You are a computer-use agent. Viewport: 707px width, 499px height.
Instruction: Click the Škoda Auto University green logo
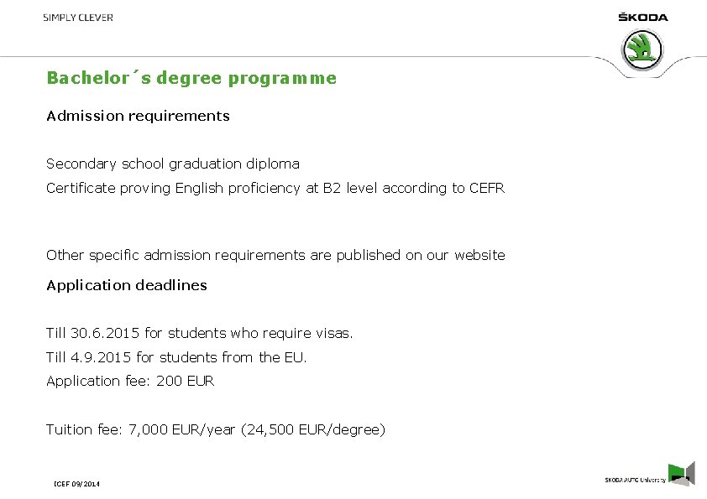pos(681,474)
